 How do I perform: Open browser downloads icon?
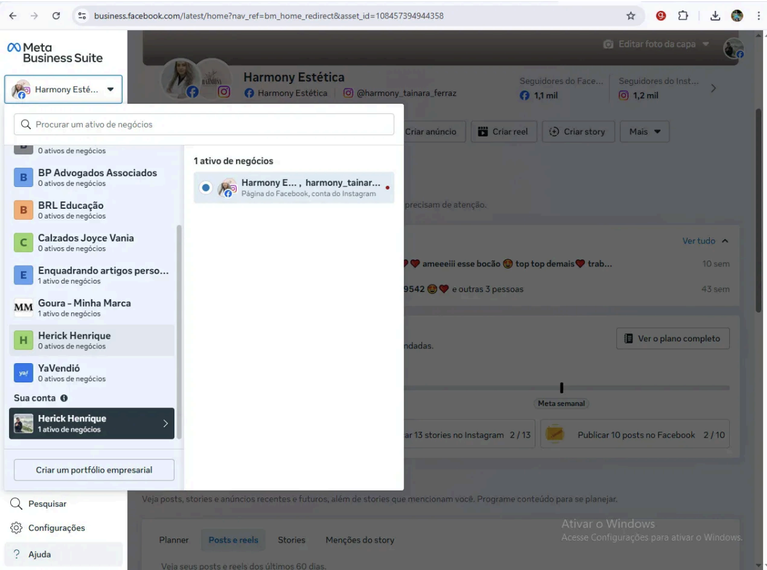(715, 15)
